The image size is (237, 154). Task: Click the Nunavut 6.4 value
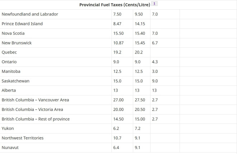(116, 147)
